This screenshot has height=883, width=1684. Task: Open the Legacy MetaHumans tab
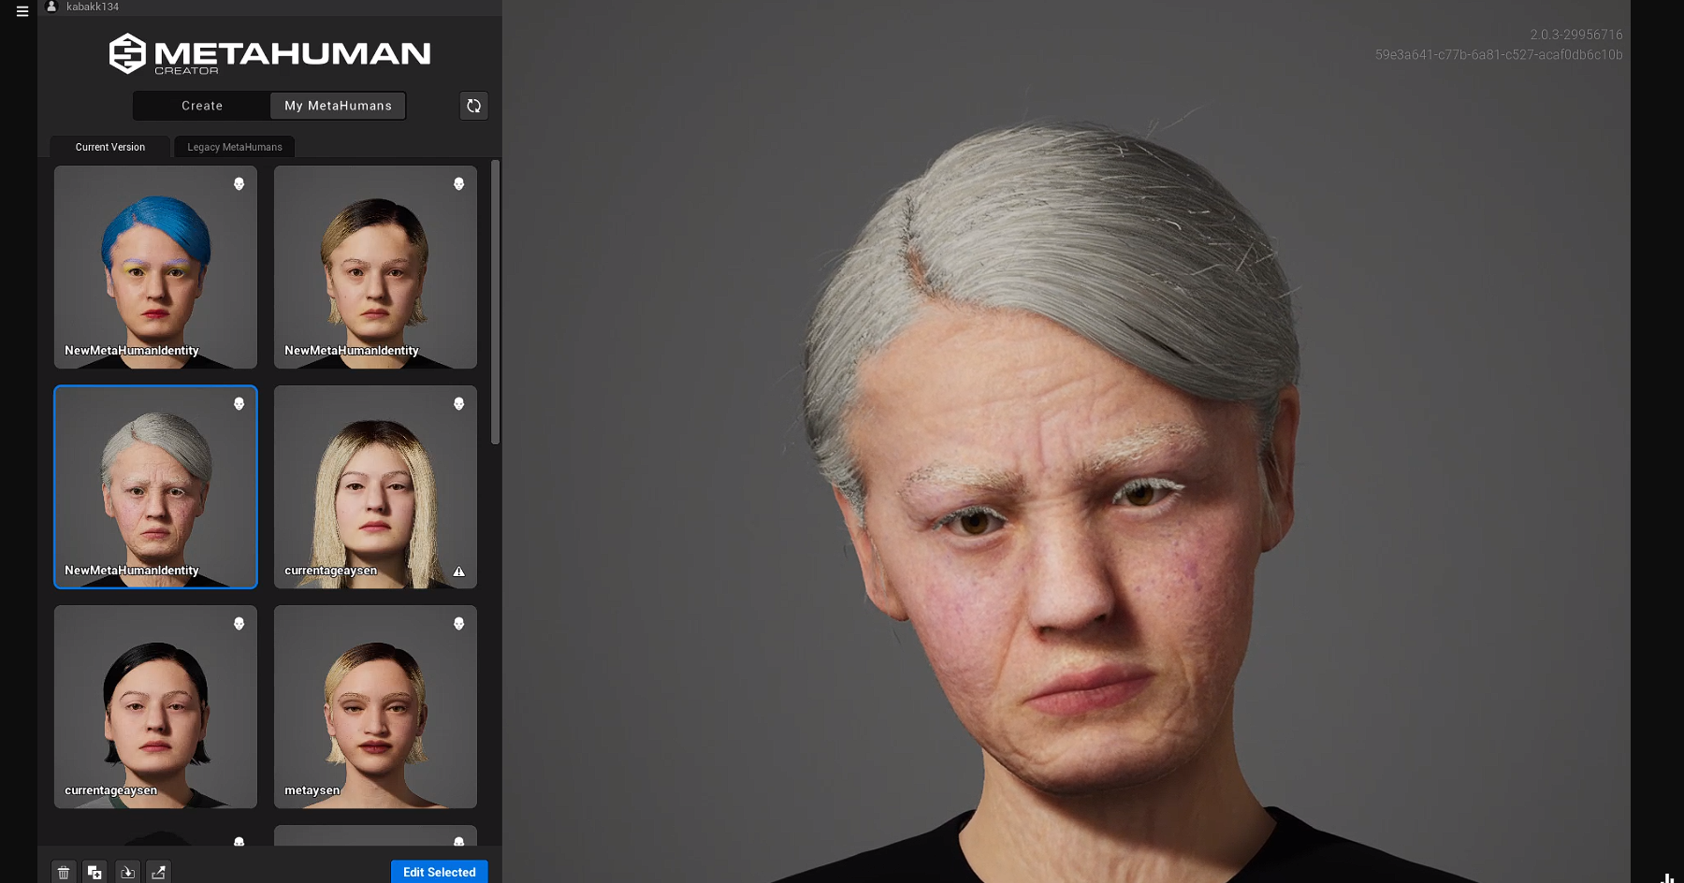point(235,147)
